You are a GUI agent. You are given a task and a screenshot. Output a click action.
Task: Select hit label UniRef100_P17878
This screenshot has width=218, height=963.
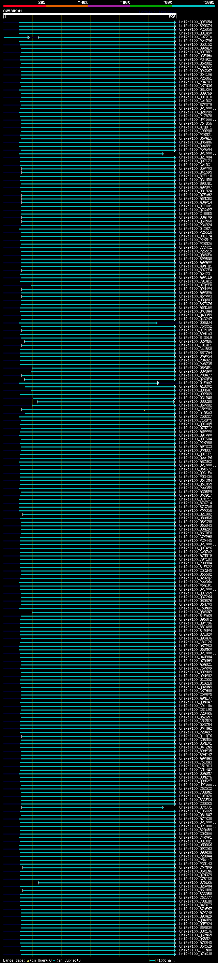tap(196, 116)
